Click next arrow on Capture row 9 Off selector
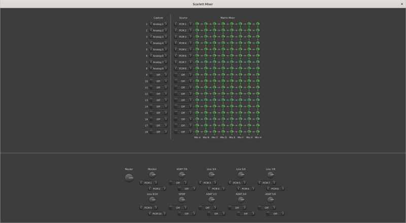The height and width of the screenshot is (223, 406). (x=166, y=75)
